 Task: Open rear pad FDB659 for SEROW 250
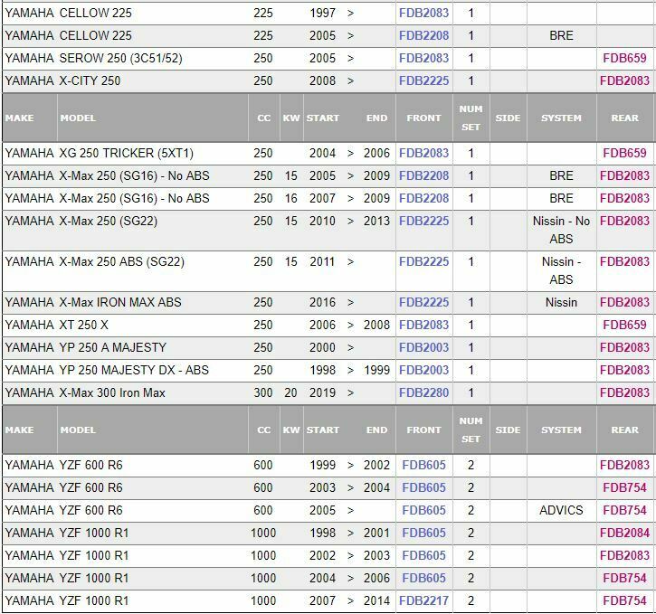(624, 58)
